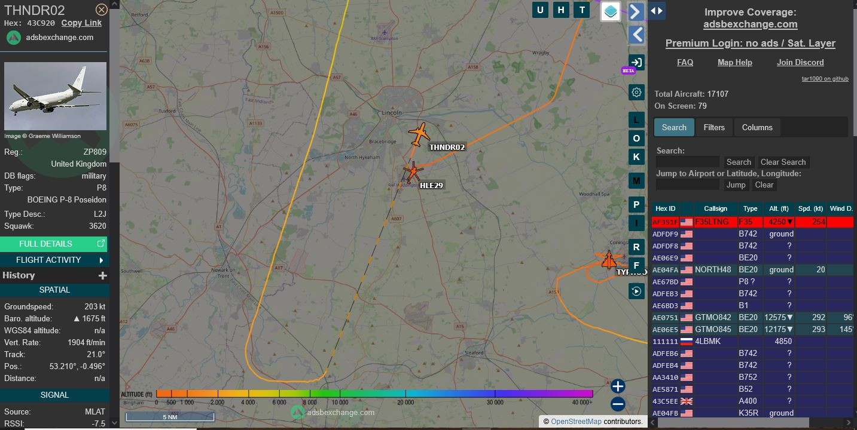Collapse sidebar with the right chevron button

[636, 11]
